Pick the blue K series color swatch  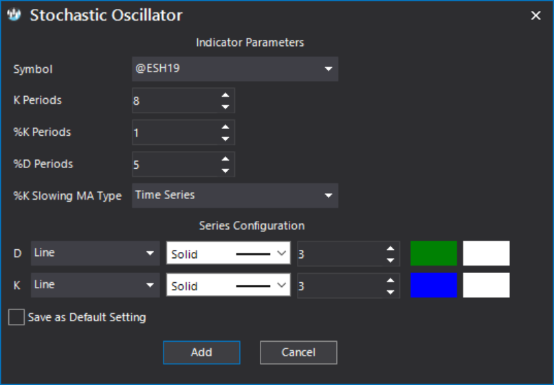(434, 285)
